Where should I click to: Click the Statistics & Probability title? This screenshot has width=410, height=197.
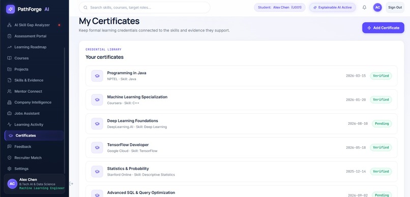coord(128,169)
